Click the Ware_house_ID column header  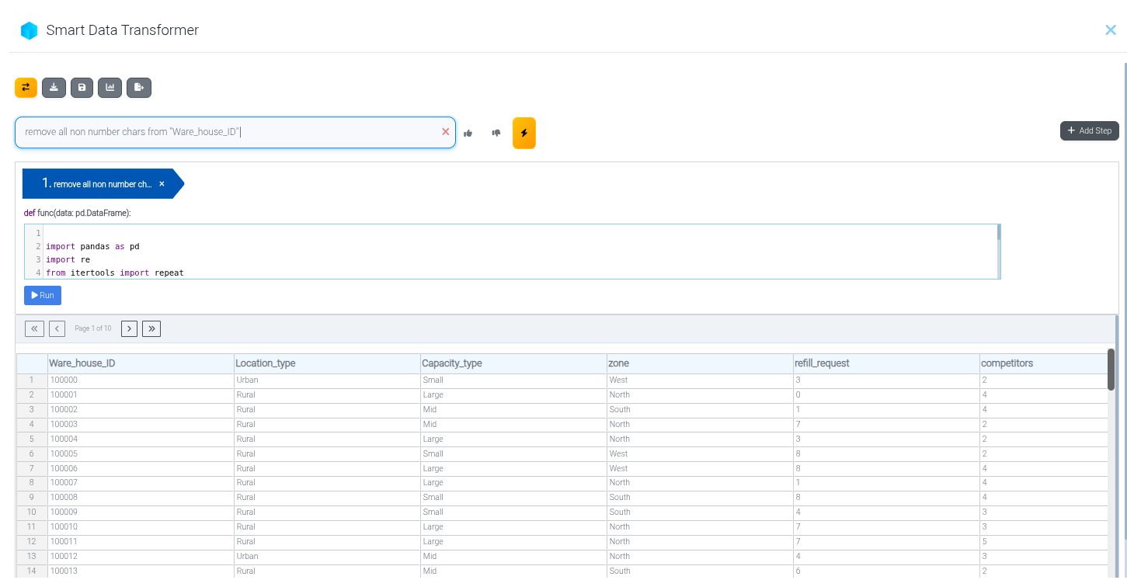click(x=82, y=363)
